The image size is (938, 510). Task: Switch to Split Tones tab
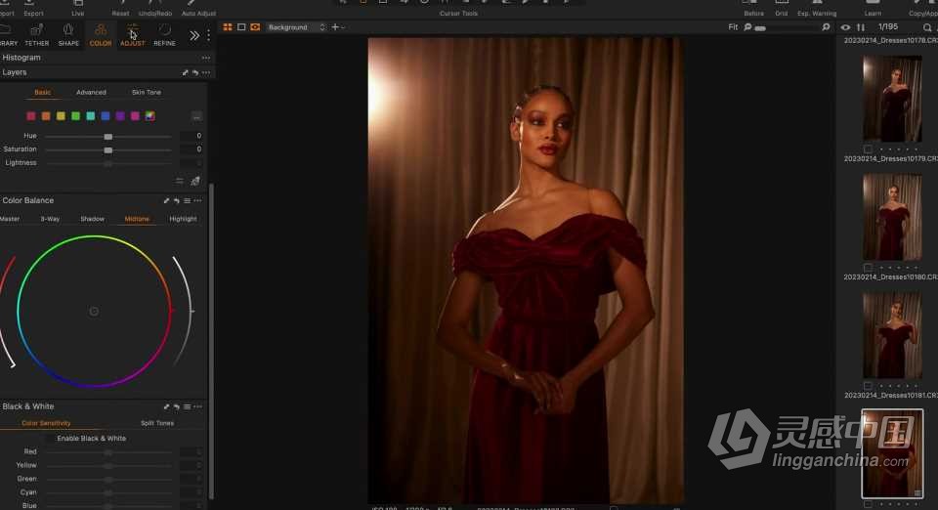[x=157, y=423]
